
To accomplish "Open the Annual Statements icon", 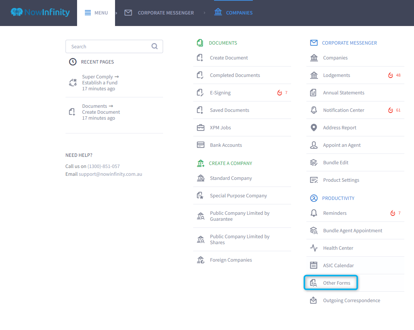I will 313,93.
